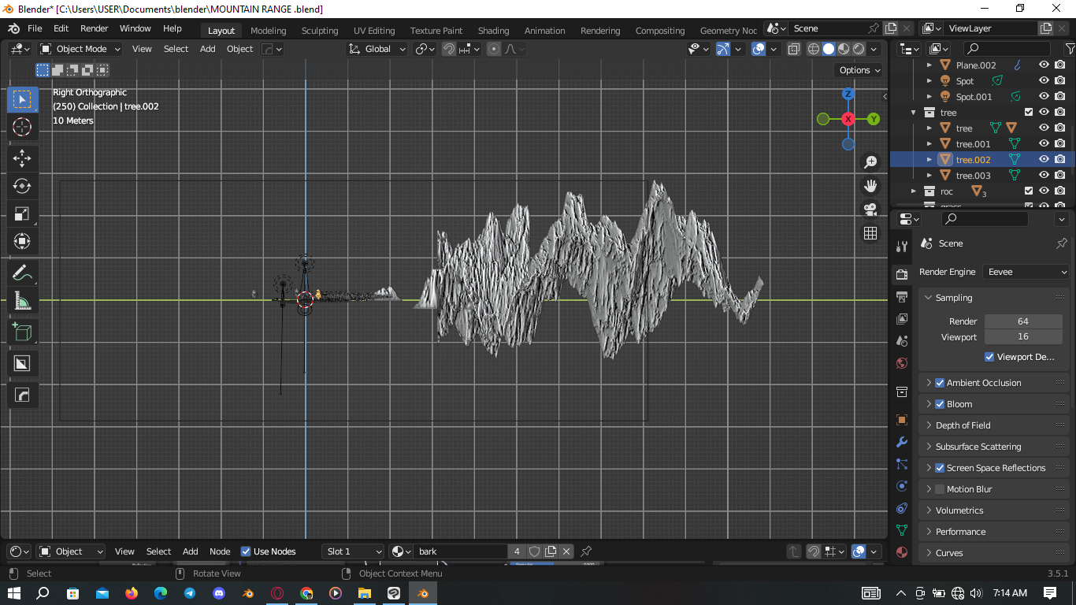Expand the roc collection
This screenshot has width=1076, height=605.
click(x=914, y=191)
